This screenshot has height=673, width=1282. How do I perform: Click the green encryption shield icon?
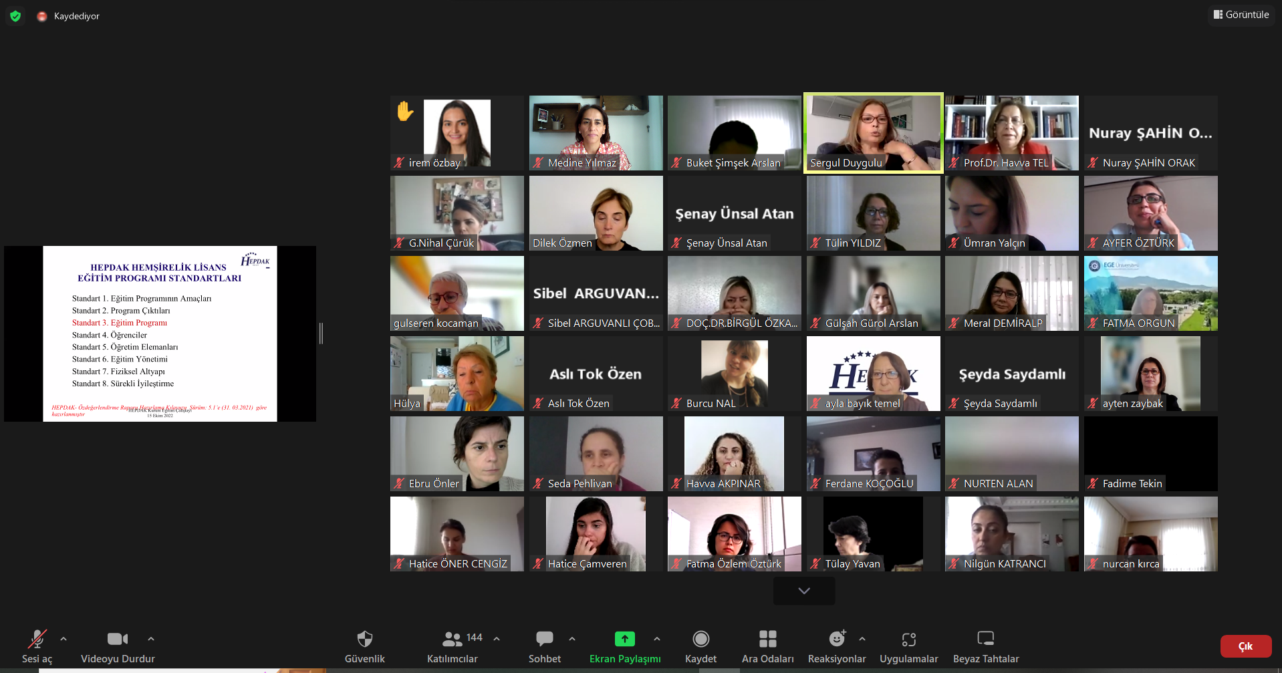[15, 16]
